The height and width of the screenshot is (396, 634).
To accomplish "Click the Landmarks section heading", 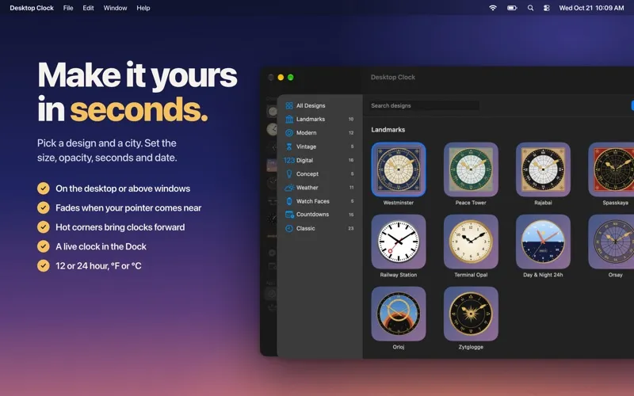I will click(x=388, y=130).
